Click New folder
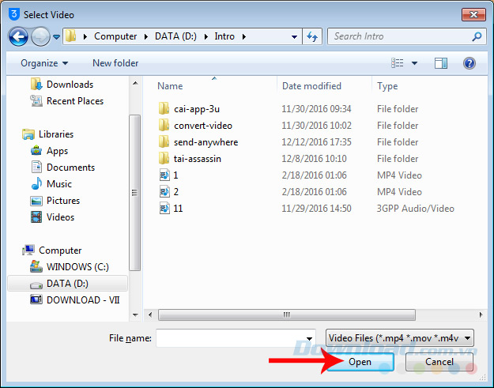The width and height of the screenshot is (494, 388). pos(115,63)
